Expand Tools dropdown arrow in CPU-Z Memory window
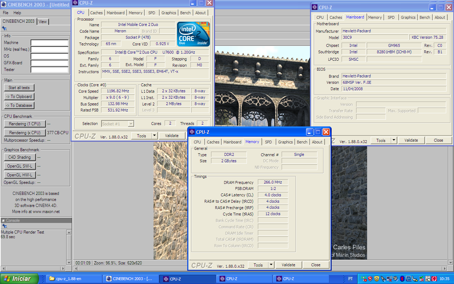Image resolution: width=454 pixels, height=284 pixels. coord(271,265)
